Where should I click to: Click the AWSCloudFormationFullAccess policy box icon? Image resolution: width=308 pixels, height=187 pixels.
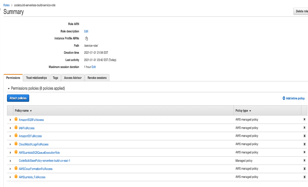click(16, 168)
